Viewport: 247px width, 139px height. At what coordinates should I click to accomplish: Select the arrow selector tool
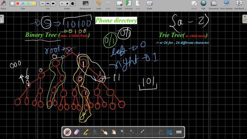(95, 132)
